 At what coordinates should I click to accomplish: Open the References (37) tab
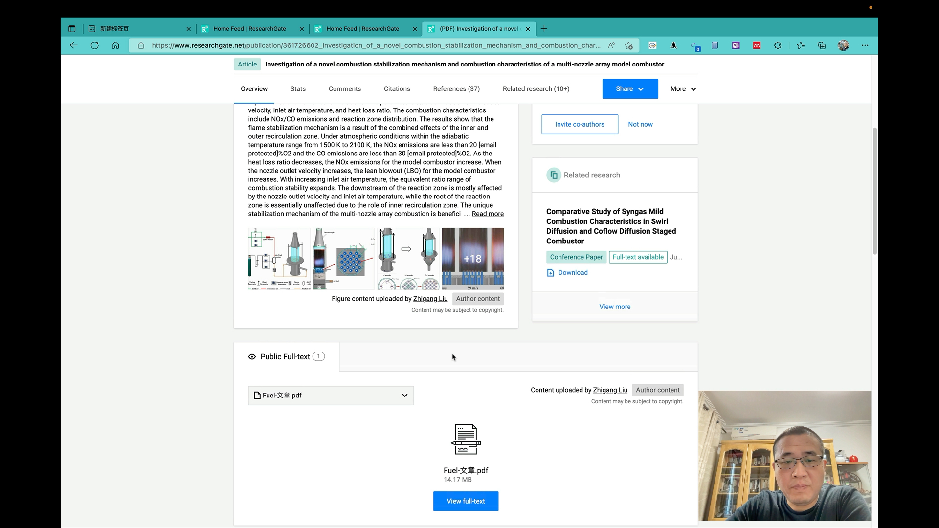tap(457, 88)
